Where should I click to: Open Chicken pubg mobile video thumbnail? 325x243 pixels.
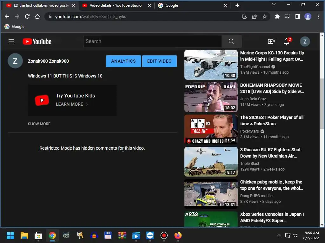211,194
